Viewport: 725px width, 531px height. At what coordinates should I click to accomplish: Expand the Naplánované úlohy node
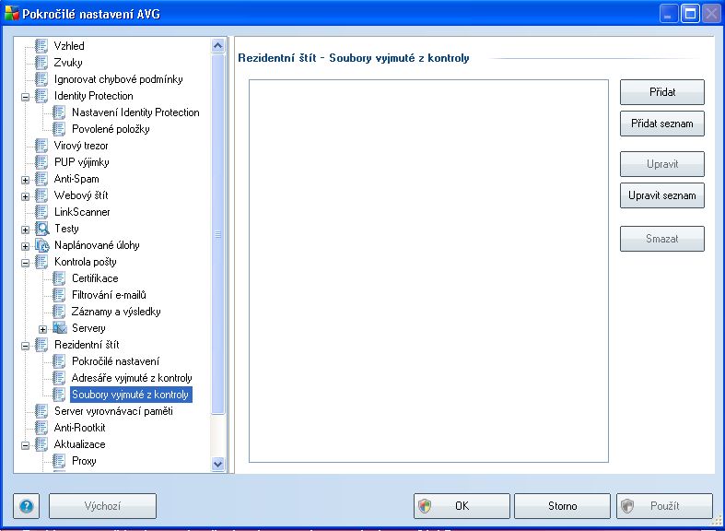[x=26, y=246]
